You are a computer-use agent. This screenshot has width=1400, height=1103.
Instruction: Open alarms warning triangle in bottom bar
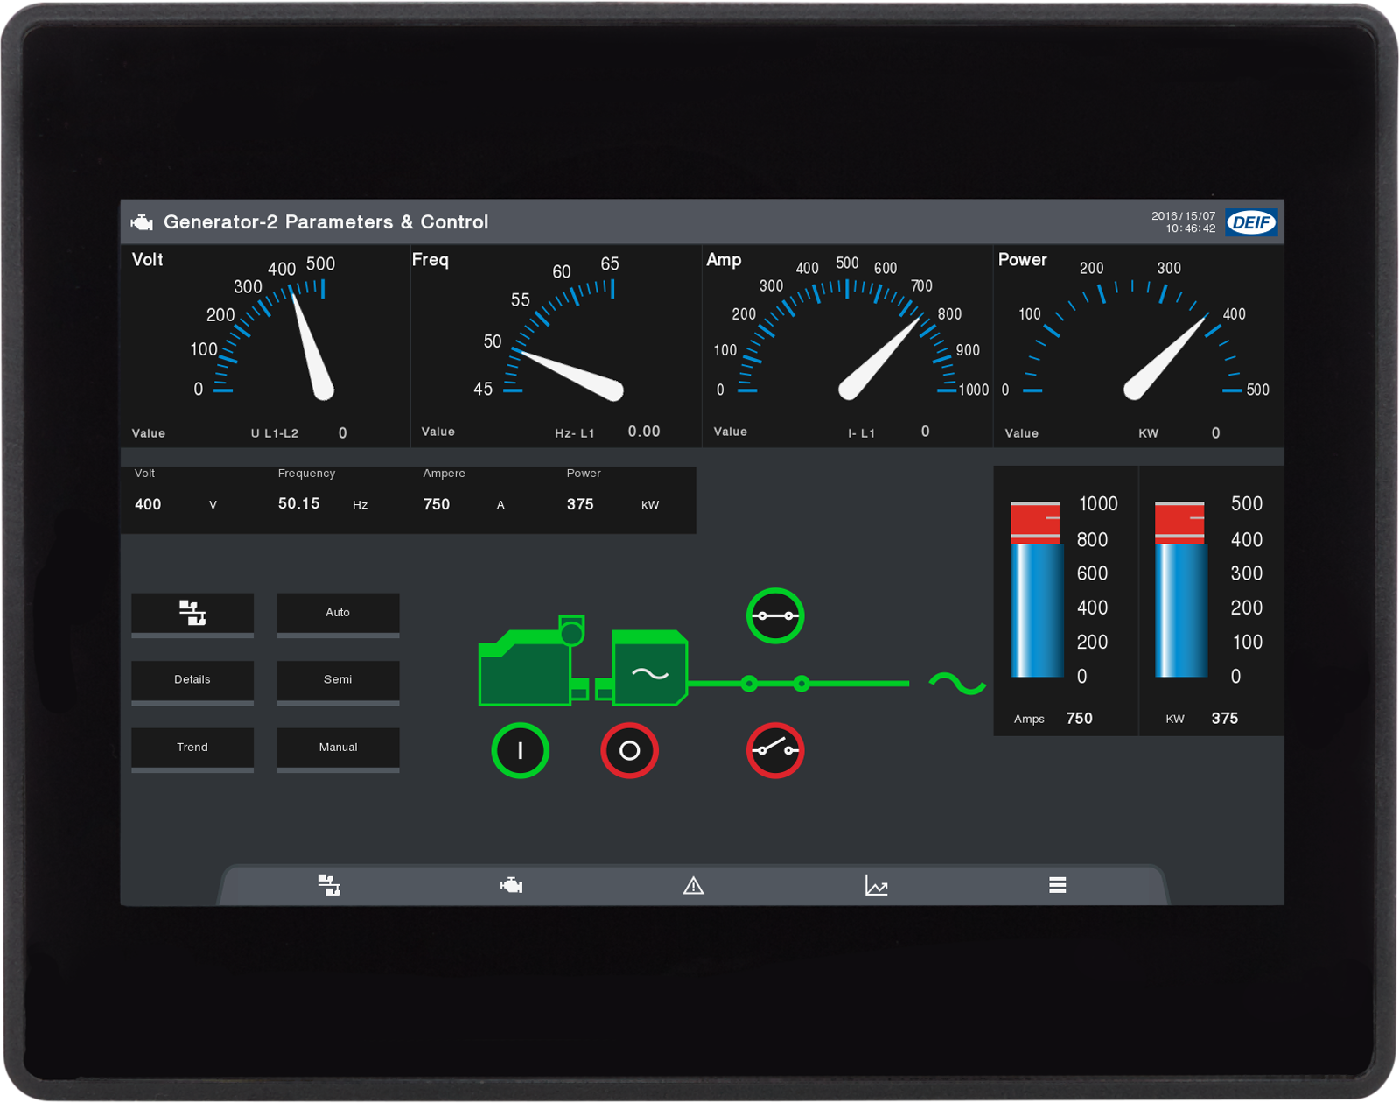pos(693,886)
